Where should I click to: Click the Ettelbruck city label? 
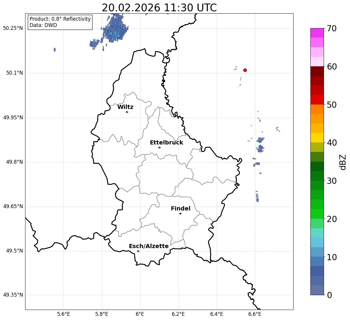[x=166, y=143]
